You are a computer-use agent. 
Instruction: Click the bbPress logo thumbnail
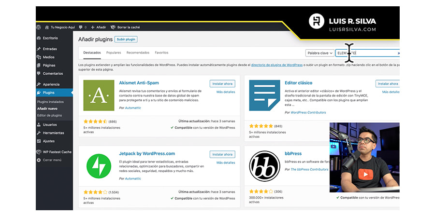pyautogui.click(x=264, y=166)
